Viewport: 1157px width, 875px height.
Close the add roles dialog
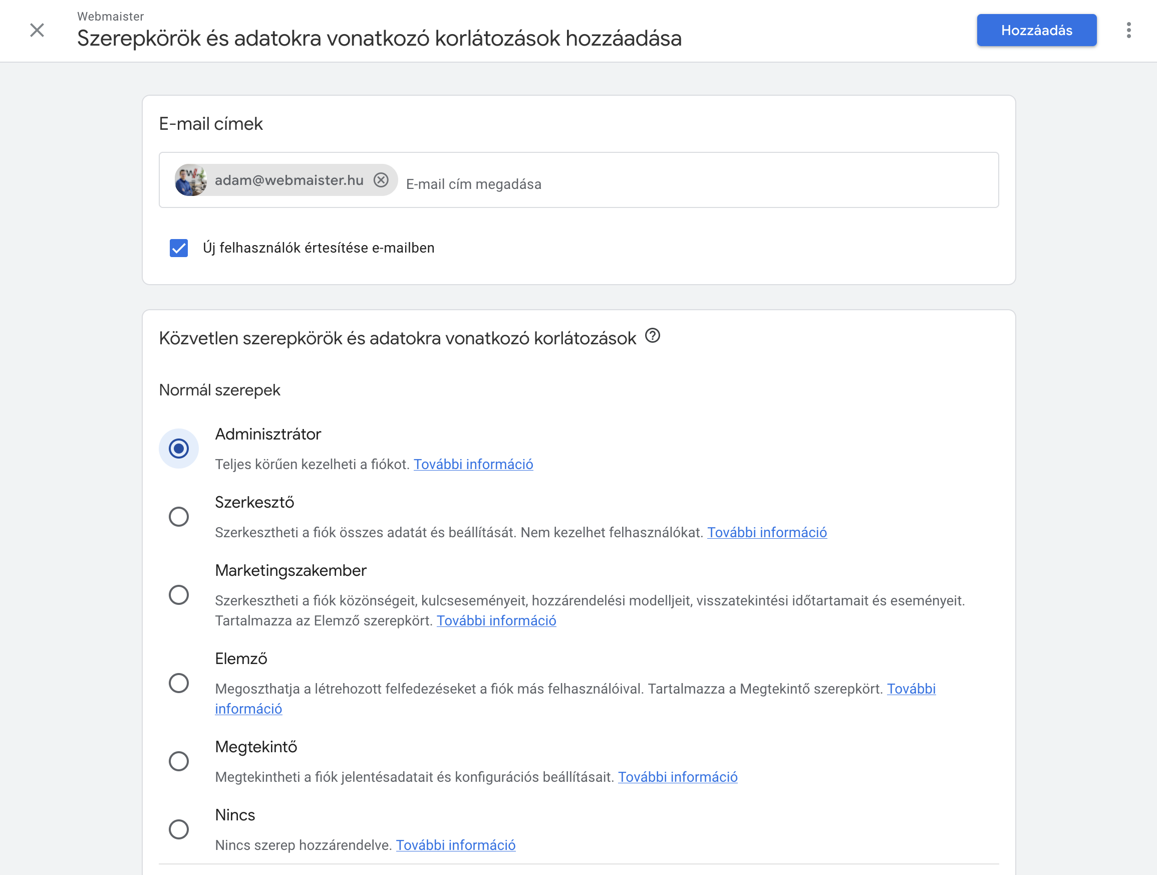pyautogui.click(x=37, y=31)
